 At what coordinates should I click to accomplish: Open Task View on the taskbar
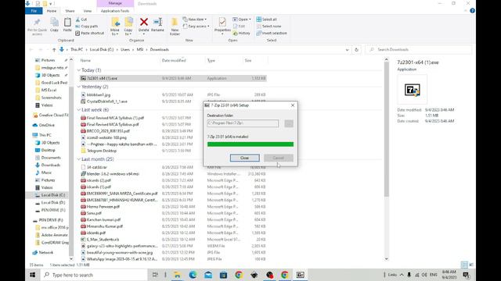[x=155, y=275]
